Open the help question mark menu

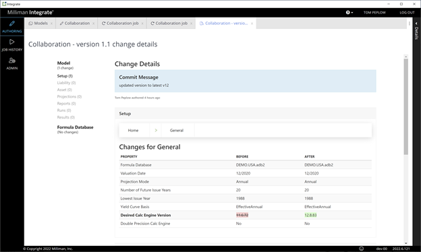349,12
